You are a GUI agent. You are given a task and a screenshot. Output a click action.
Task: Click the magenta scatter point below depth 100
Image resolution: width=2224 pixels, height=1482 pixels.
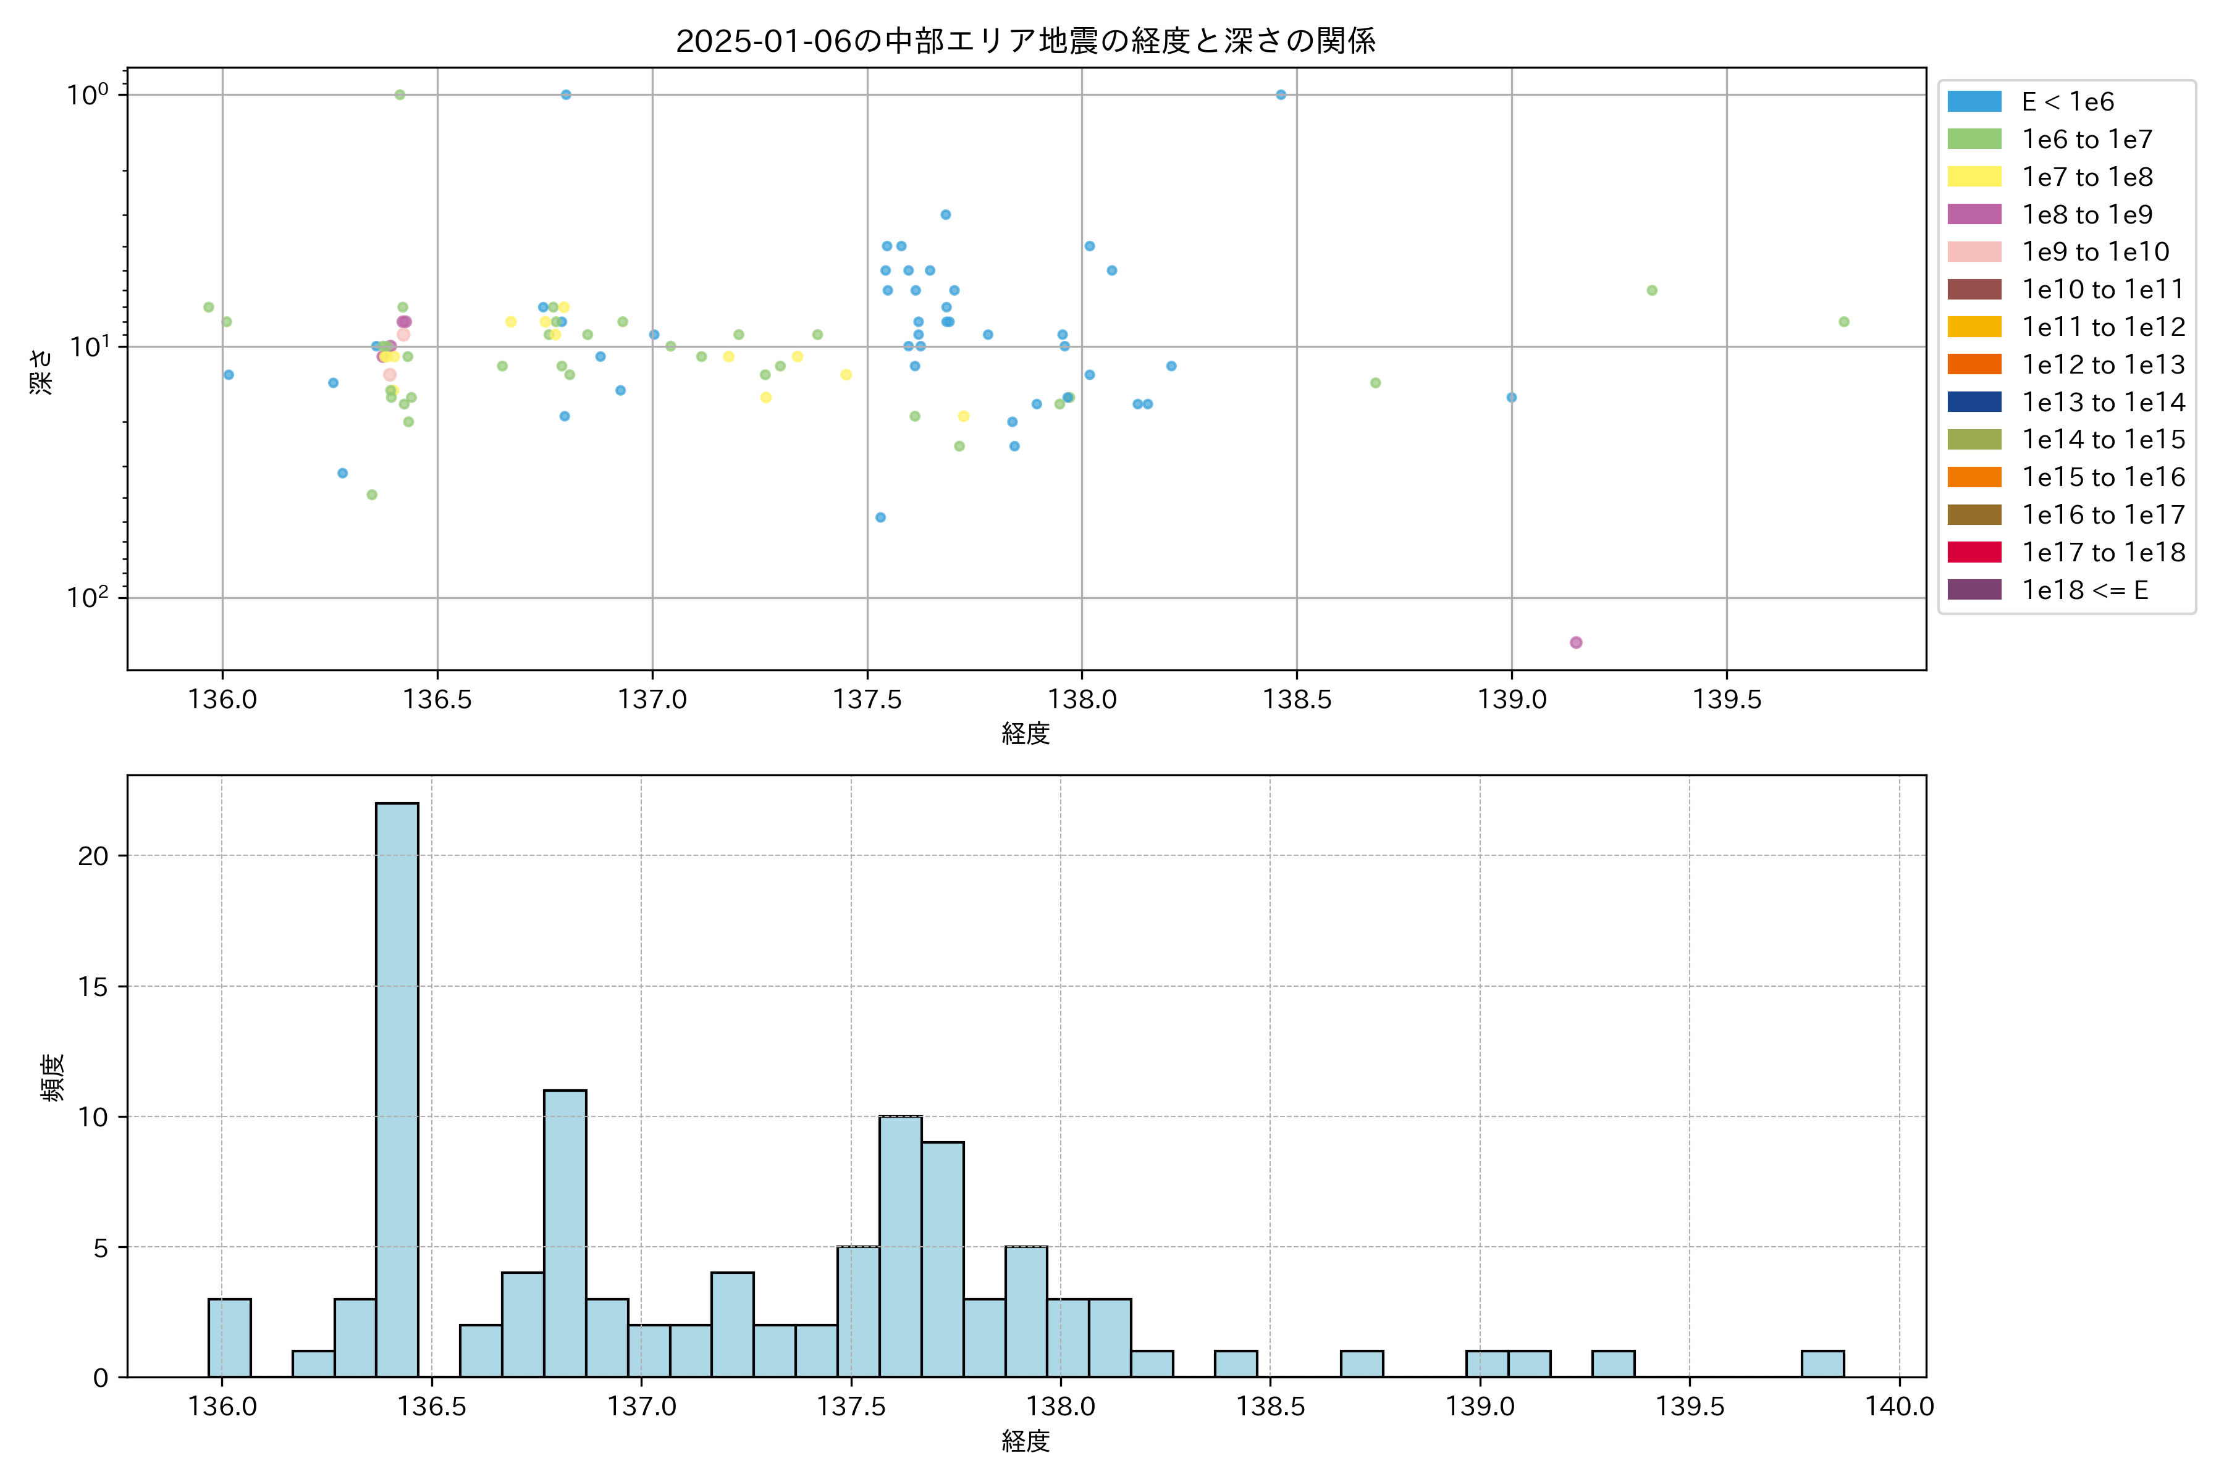point(1575,643)
